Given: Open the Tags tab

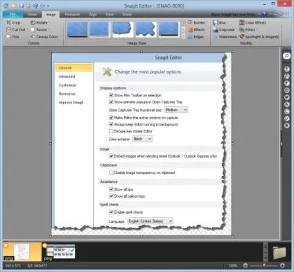Looking at the screenshot, I should 93,15.
